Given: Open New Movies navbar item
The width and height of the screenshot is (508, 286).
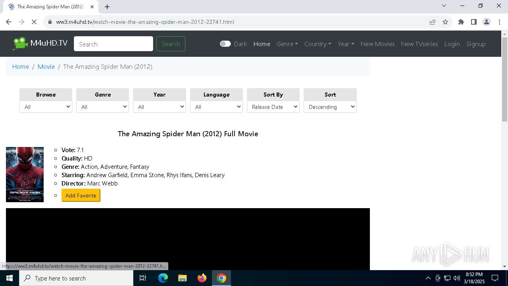Looking at the screenshot, I should click(378, 44).
